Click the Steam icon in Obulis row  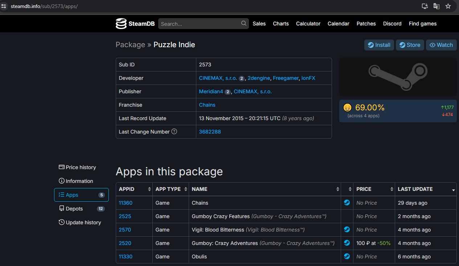point(347,257)
